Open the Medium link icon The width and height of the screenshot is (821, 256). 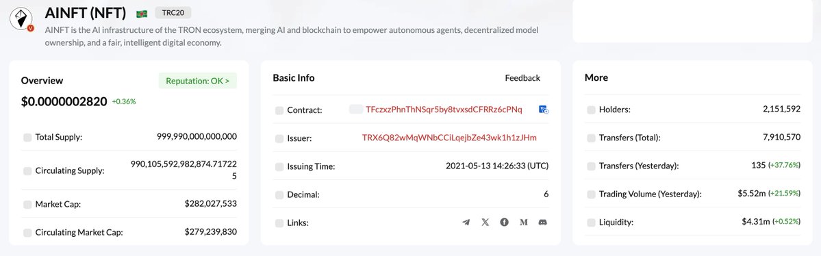pos(524,222)
